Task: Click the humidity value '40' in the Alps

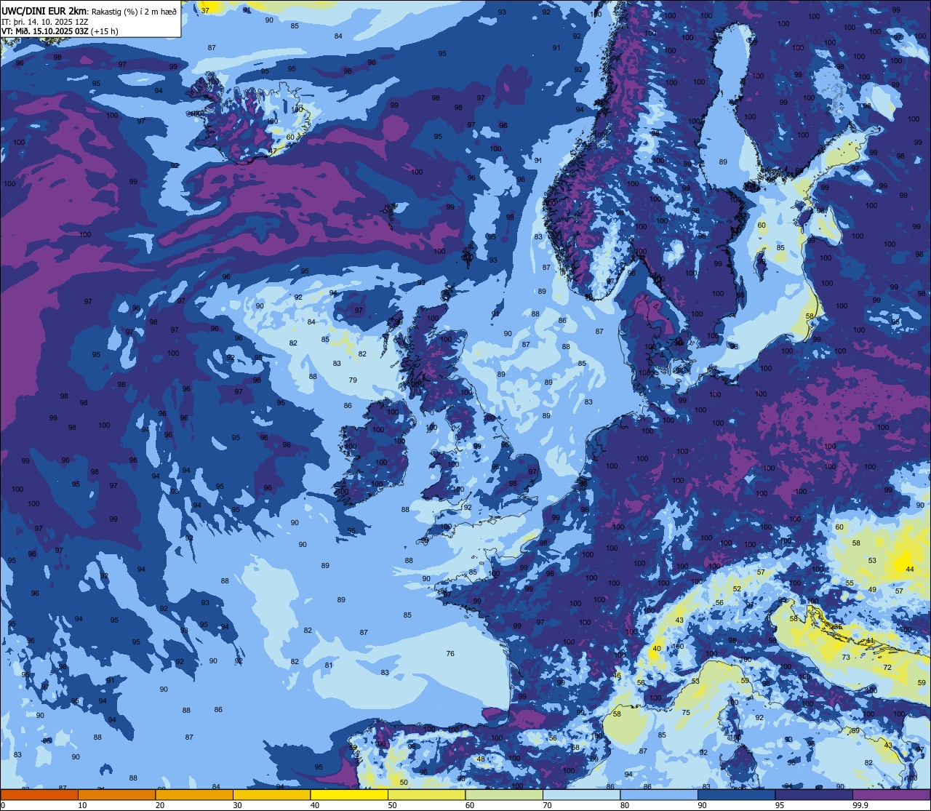Action: pos(657,649)
